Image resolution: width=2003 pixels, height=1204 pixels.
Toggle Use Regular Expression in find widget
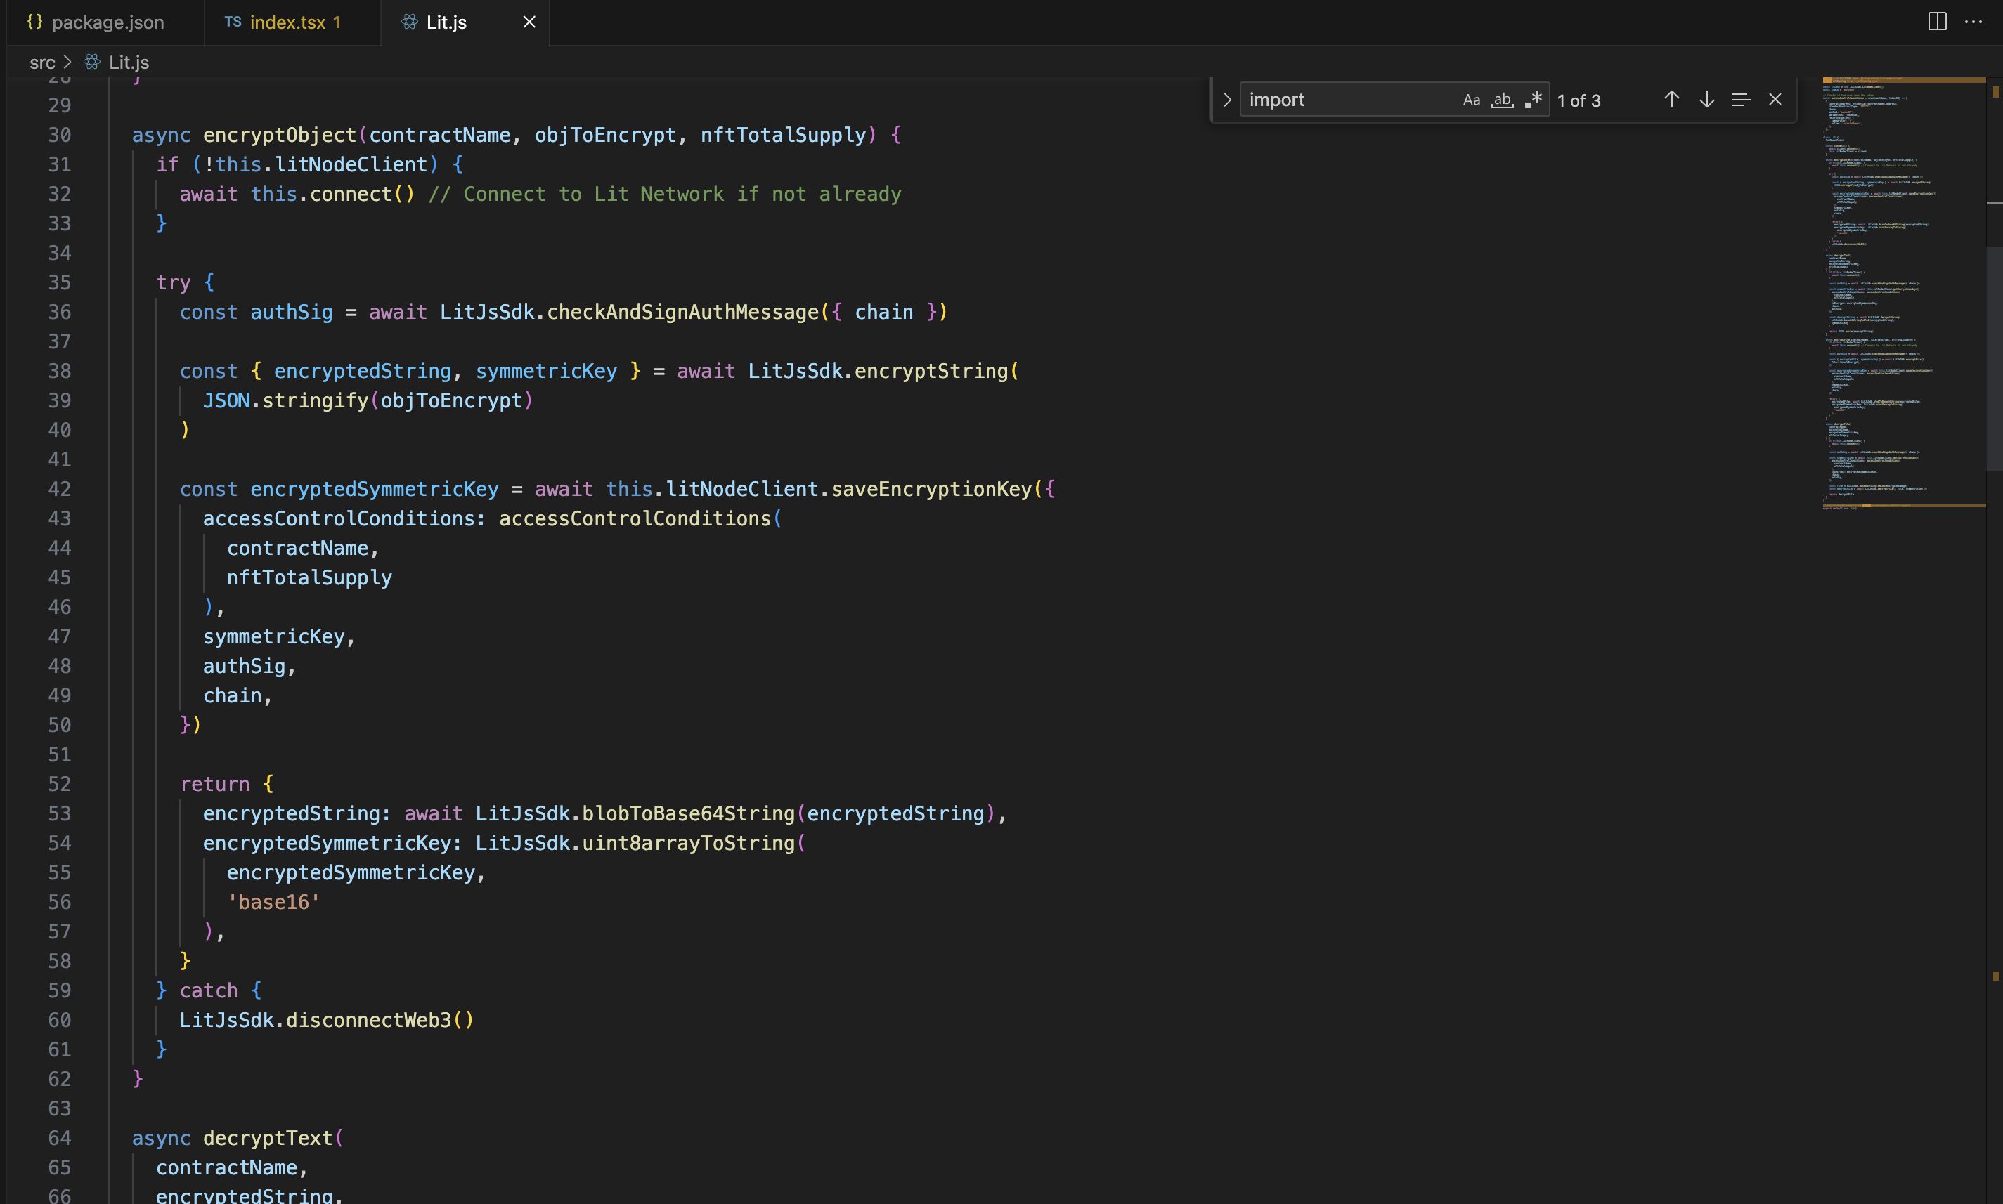[1533, 100]
